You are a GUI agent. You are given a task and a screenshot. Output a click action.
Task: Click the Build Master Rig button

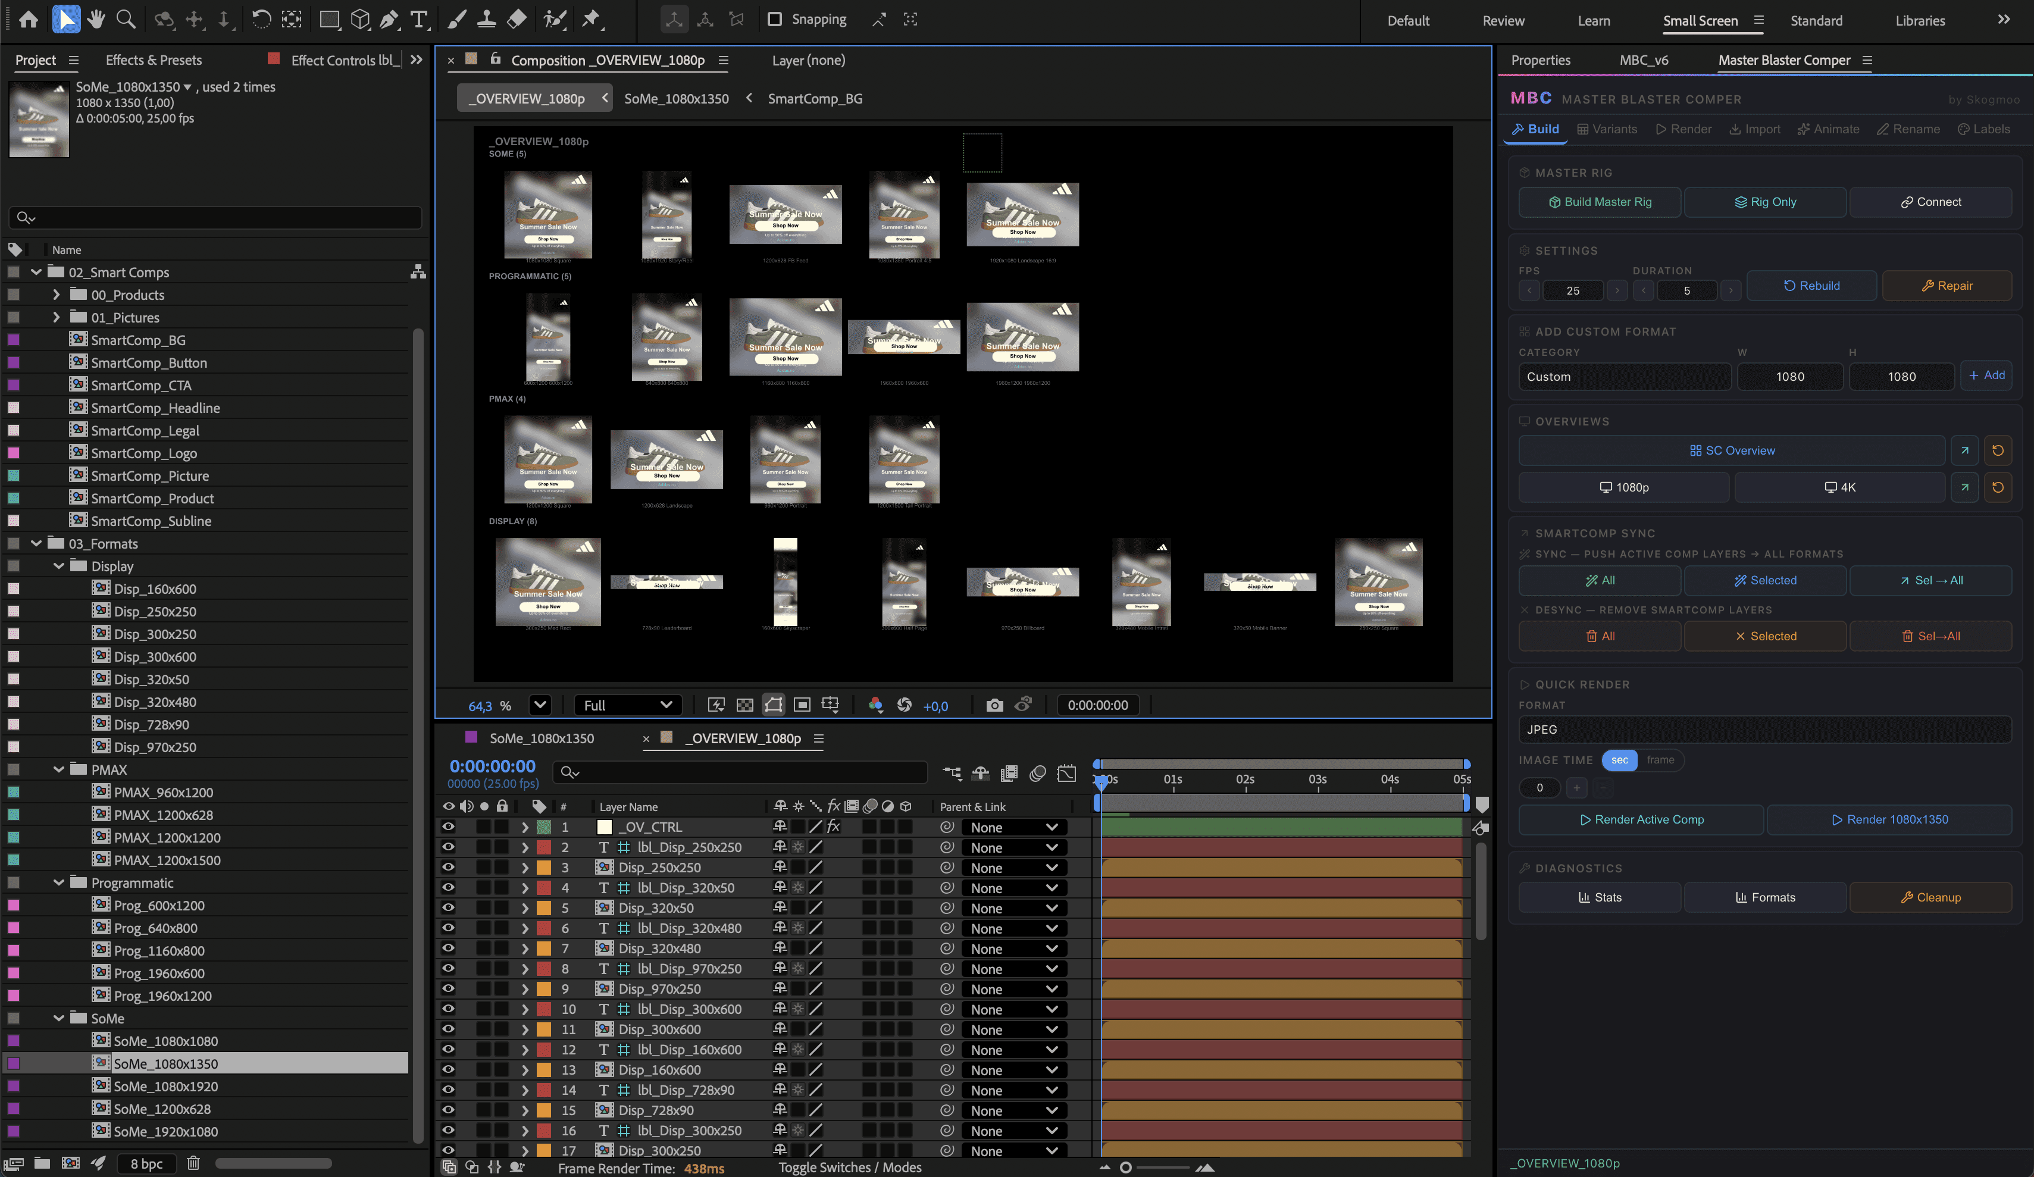[x=1599, y=202]
